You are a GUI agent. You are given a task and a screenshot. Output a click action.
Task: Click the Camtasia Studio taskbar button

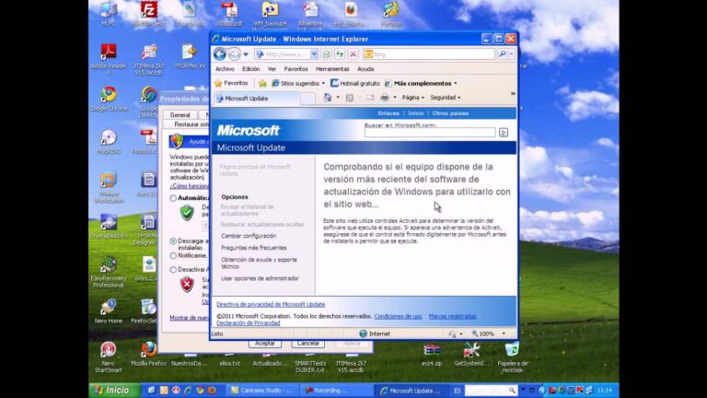pyautogui.click(x=261, y=391)
